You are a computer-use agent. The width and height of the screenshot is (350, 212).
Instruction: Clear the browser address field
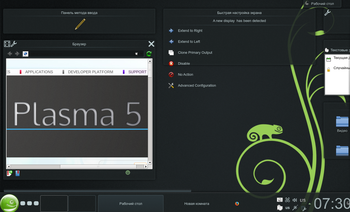tap(136, 54)
